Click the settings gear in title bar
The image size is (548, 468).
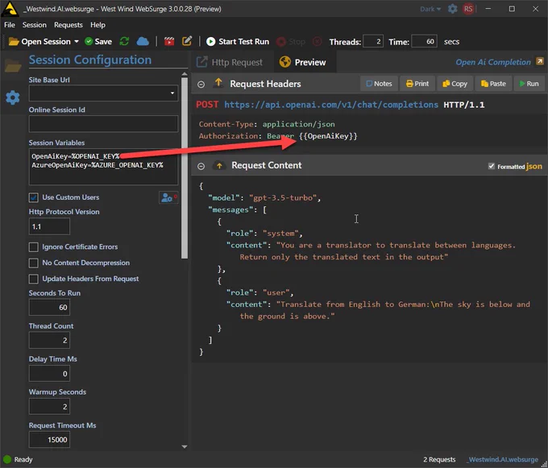point(453,9)
